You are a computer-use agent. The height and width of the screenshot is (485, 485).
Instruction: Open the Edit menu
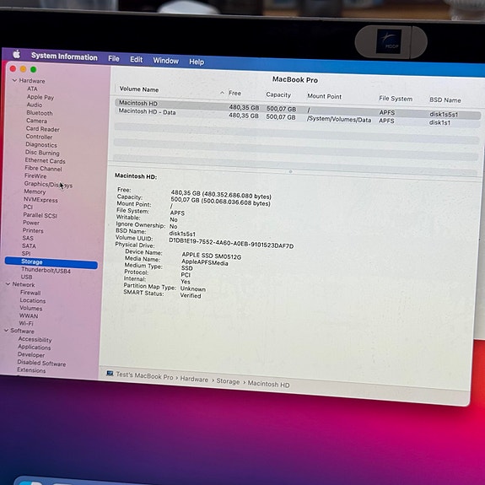click(136, 60)
